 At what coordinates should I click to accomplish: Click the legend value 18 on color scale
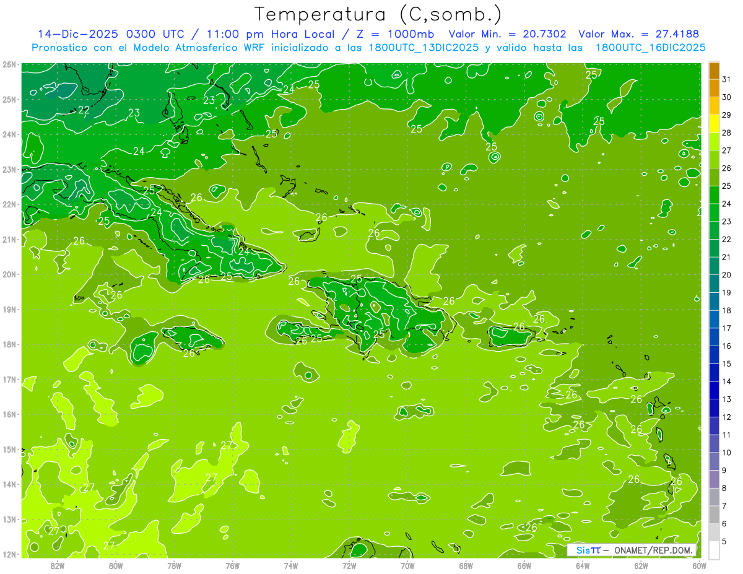click(x=727, y=310)
